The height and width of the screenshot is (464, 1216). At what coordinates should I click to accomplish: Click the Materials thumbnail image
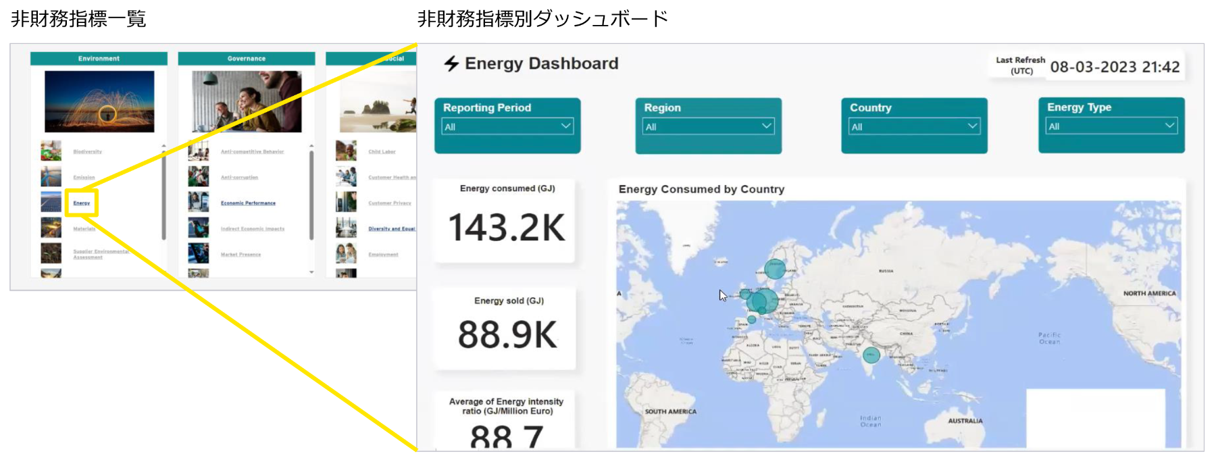(51, 228)
